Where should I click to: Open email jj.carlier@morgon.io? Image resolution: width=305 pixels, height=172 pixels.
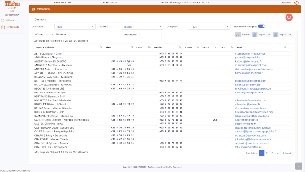(246, 120)
